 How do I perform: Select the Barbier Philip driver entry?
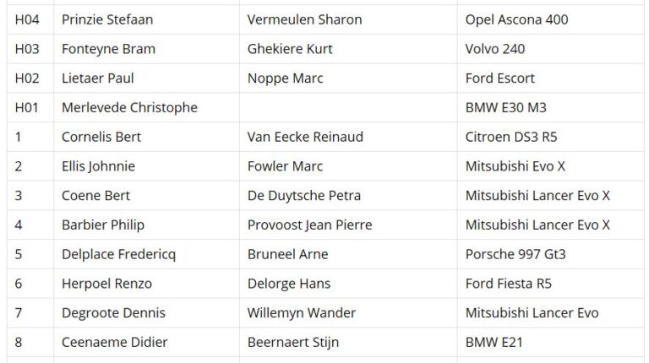click(x=146, y=225)
